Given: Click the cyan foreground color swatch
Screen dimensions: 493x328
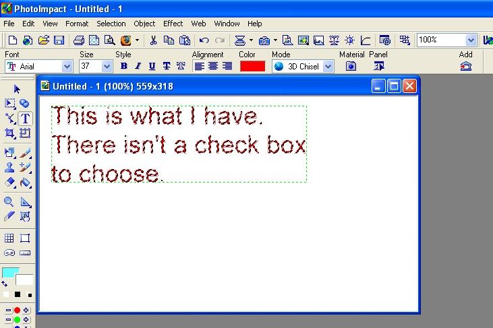Looking at the screenshot, I should tap(10, 273).
